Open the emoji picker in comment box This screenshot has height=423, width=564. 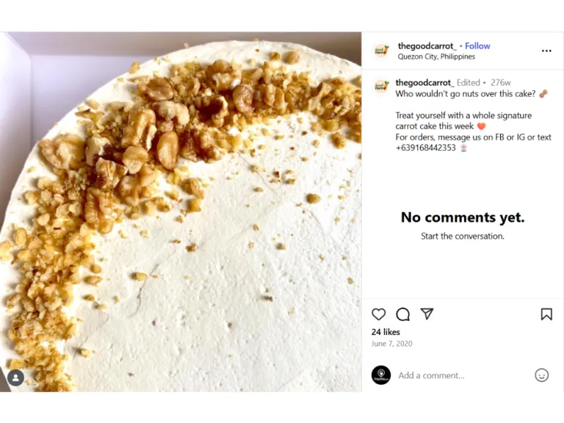pos(541,375)
